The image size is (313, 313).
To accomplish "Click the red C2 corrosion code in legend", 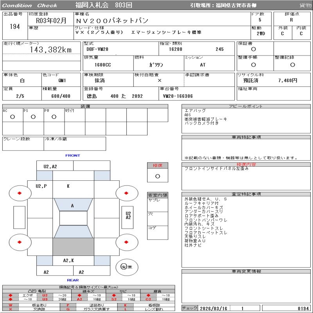I will click(148, 299).
